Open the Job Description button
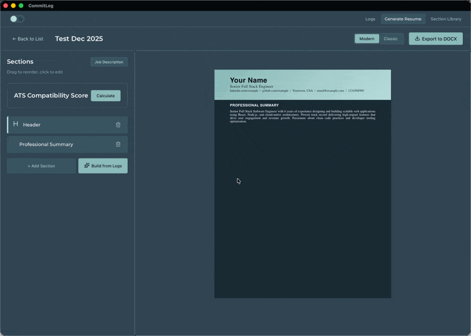Screen dimensions: 471x336 pyautogui.click(x=109, y=62)
